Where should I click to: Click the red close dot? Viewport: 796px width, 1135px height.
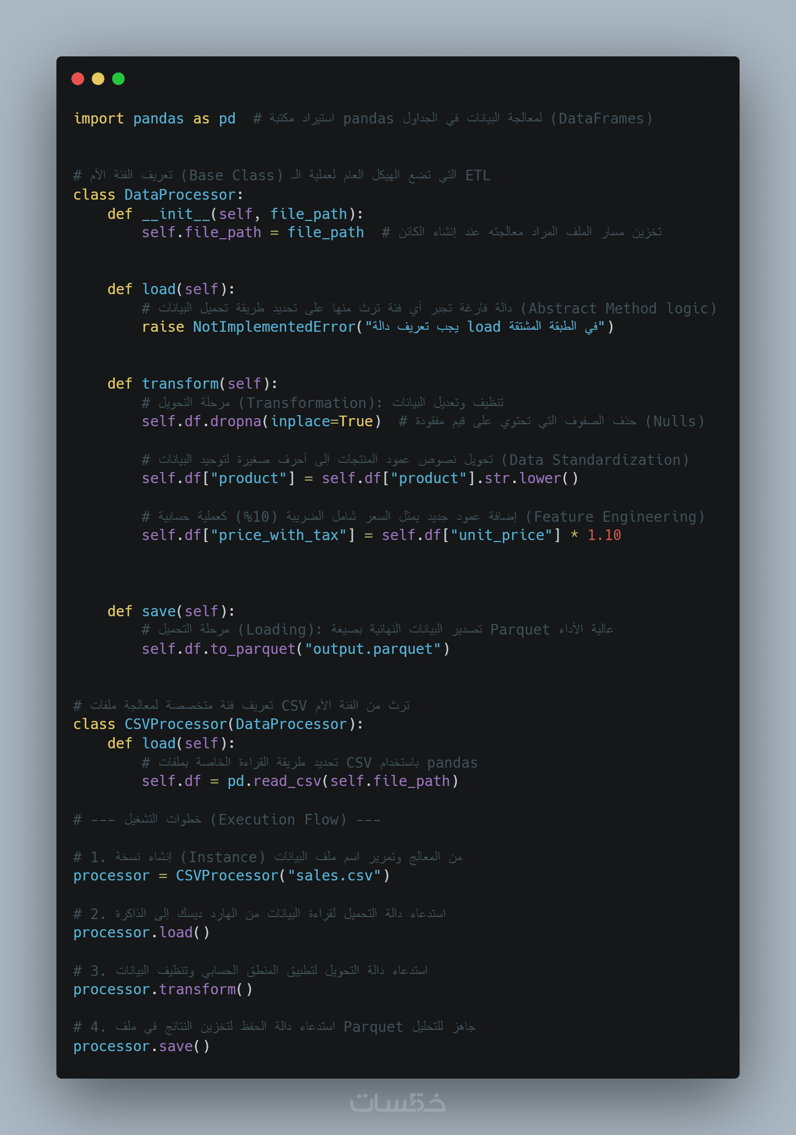[78, 79]
